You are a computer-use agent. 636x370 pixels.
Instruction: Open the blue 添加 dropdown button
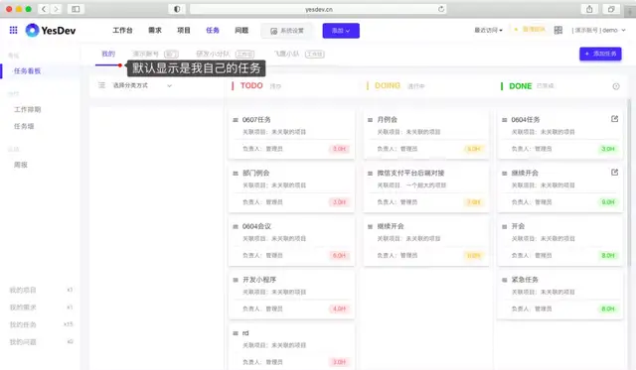click(x=341, y=31)
